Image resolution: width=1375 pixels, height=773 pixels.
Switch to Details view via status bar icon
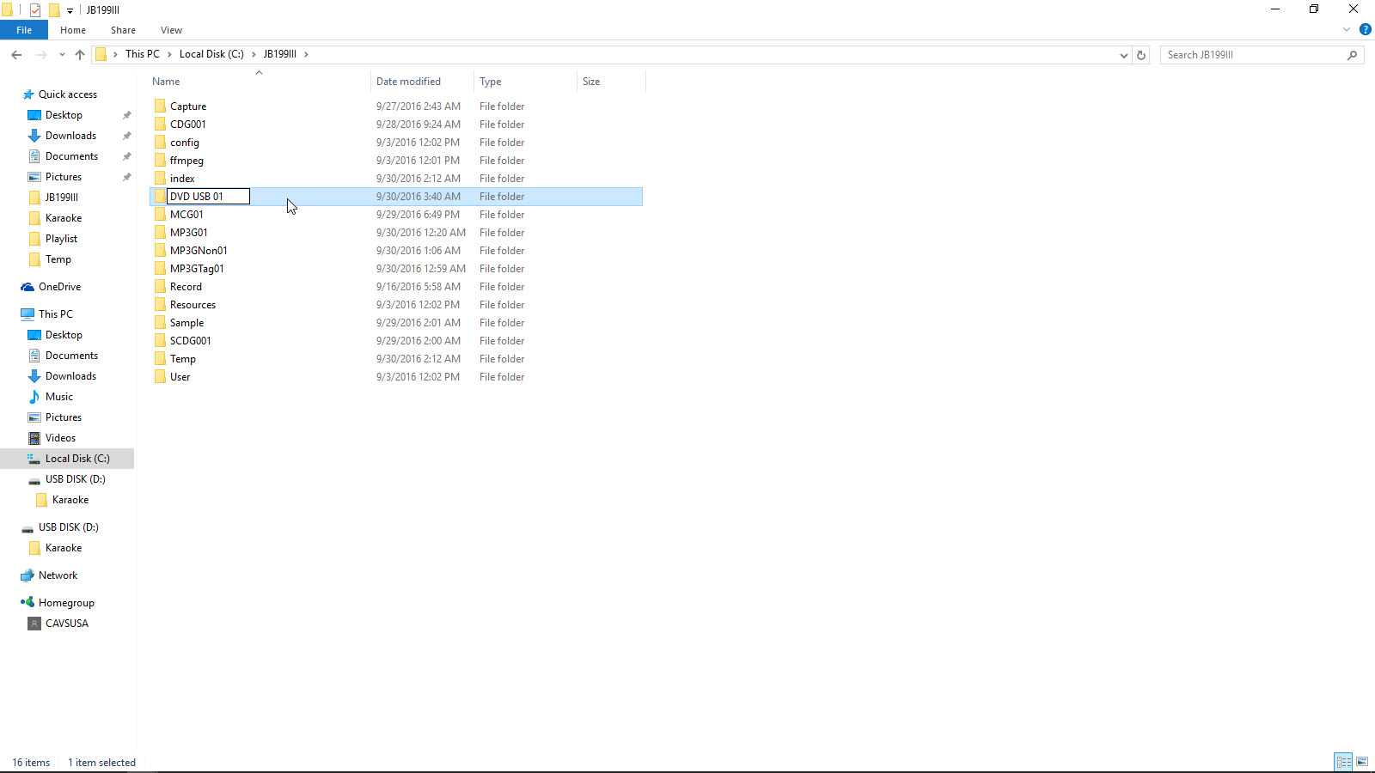click(x=1343, y=762)
